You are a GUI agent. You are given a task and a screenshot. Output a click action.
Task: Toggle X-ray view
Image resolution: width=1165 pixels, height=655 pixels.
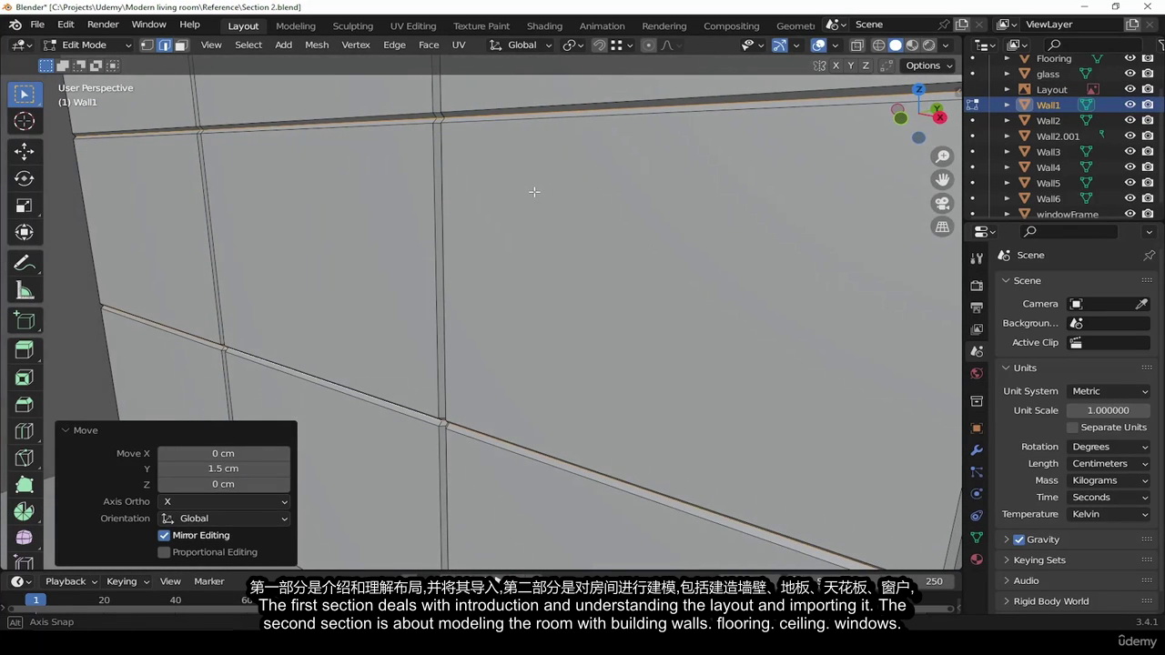click(857, 45)
